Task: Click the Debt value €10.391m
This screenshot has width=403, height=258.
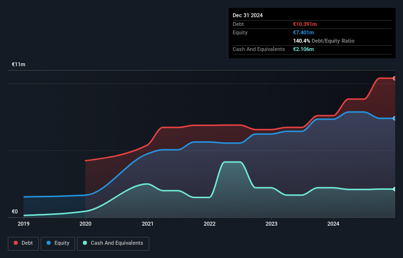Action: (305, 24)
